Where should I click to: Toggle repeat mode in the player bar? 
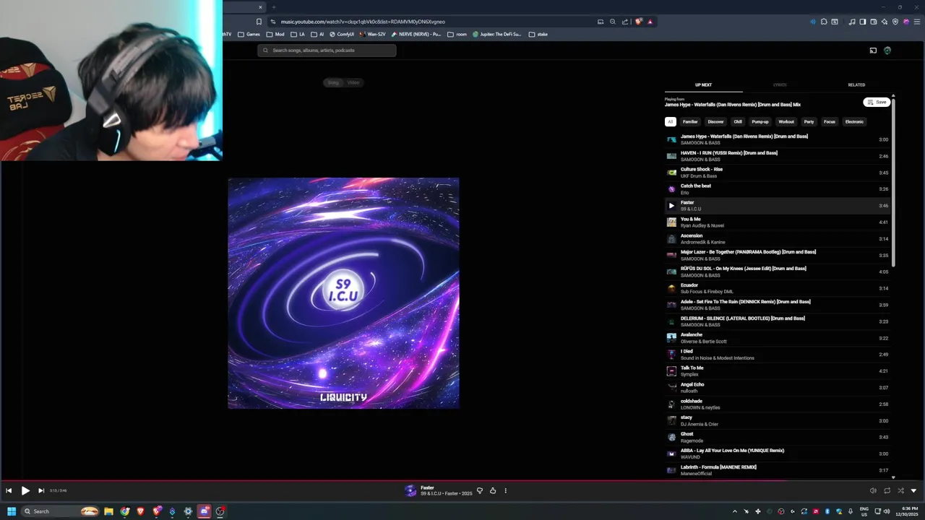tap(887, 490)
